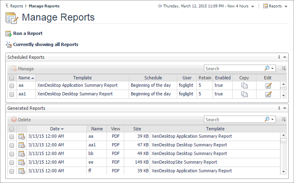This screenshot has width=294, height=183.
Task: Toggle select-all checkbox in Generated Reports
Action: (12, 129)
